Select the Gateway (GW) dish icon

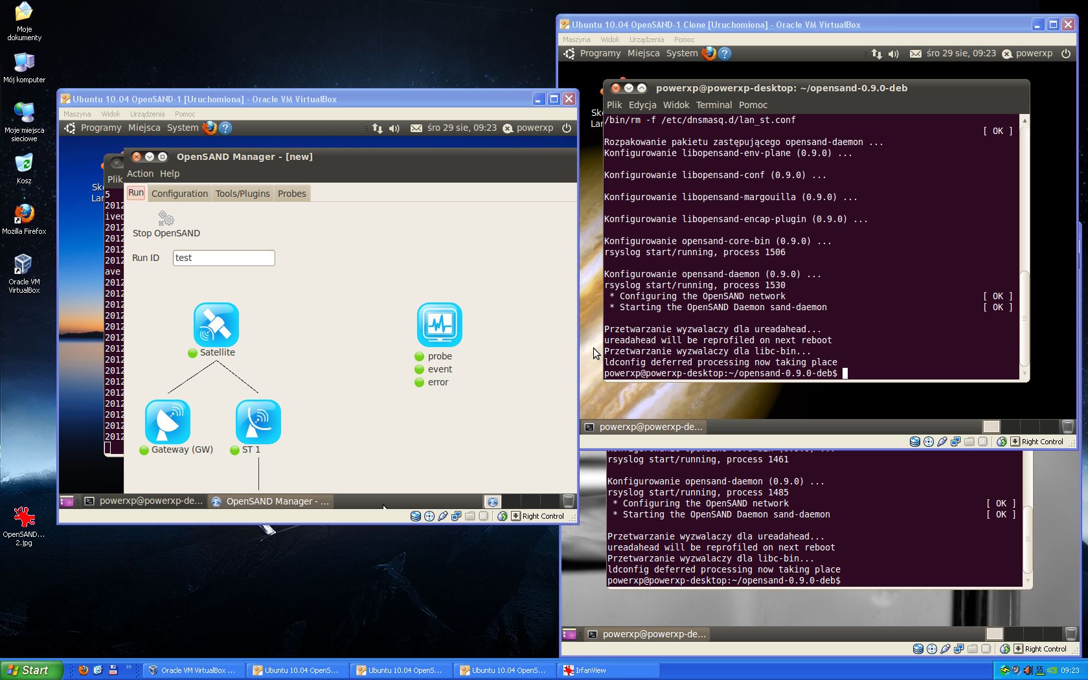pos(168,422)
